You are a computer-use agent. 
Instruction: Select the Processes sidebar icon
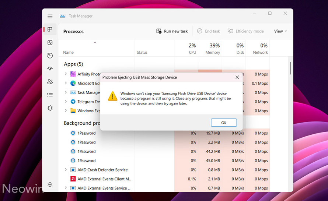click(50, 29)
